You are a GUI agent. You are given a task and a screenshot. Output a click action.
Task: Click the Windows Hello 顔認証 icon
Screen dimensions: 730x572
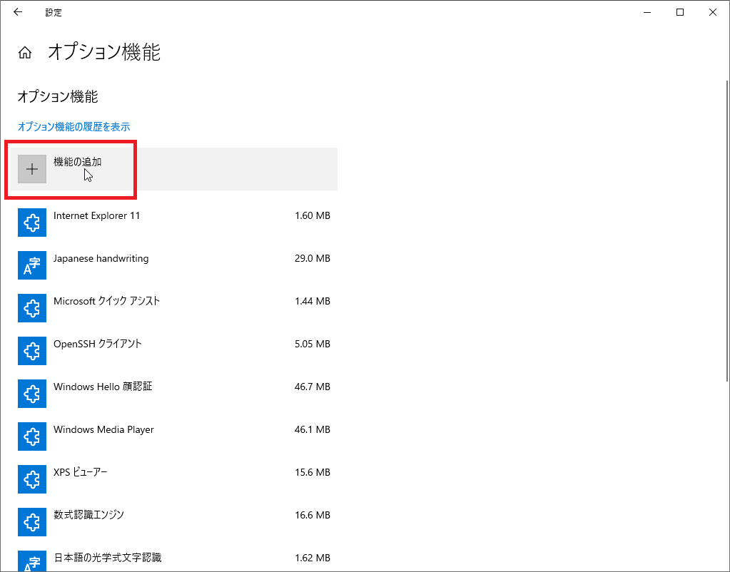tap(32, 394)
